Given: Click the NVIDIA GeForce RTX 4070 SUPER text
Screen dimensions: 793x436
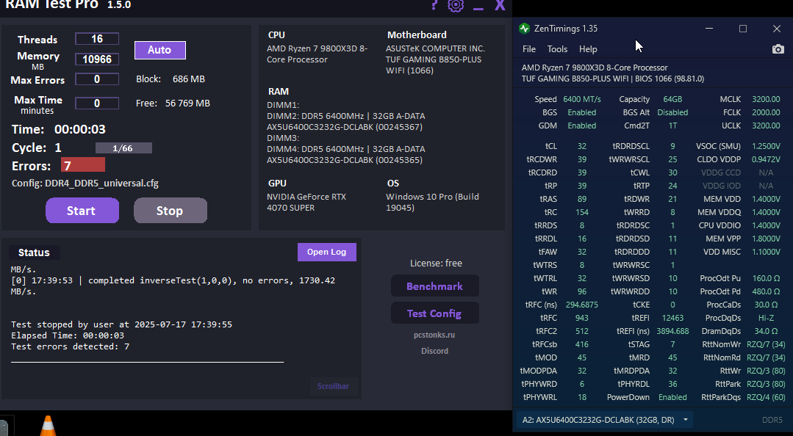Looking at the screenshot, I should tap(306, 202).
